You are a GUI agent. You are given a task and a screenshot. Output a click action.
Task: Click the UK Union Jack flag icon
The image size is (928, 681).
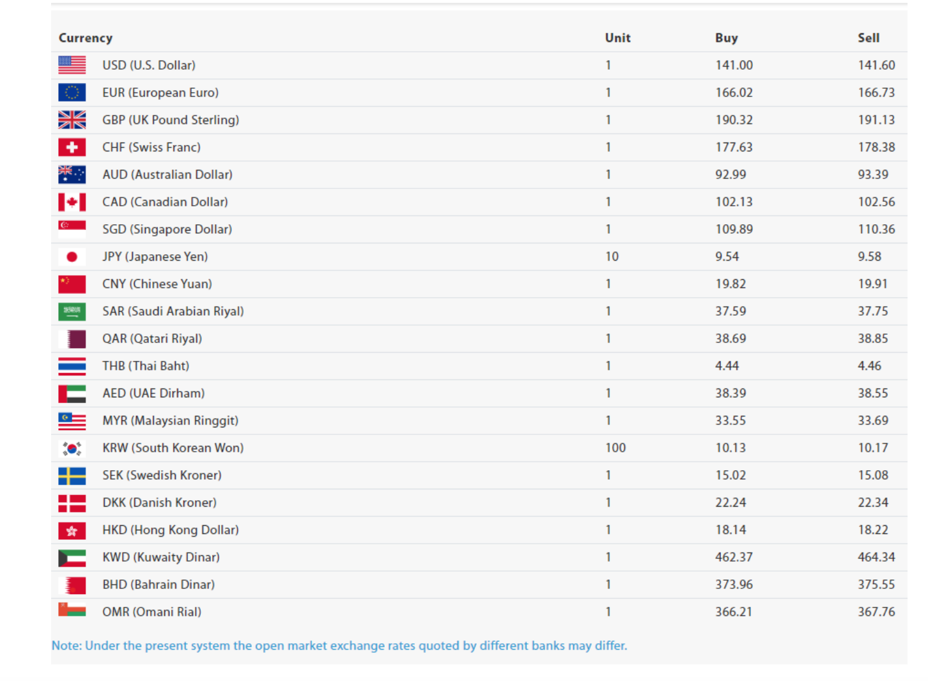click(x=72, y=120)
